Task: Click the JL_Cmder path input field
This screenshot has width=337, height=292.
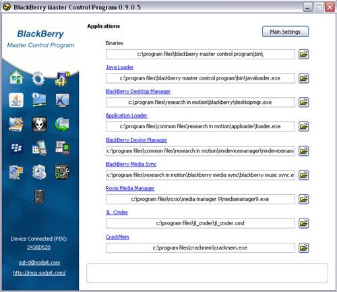Action: [200, 223]
